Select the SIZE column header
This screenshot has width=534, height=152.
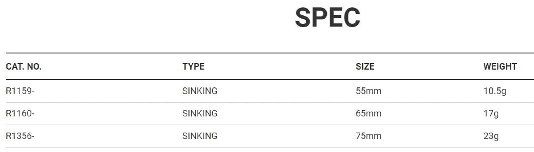[365, 66]
